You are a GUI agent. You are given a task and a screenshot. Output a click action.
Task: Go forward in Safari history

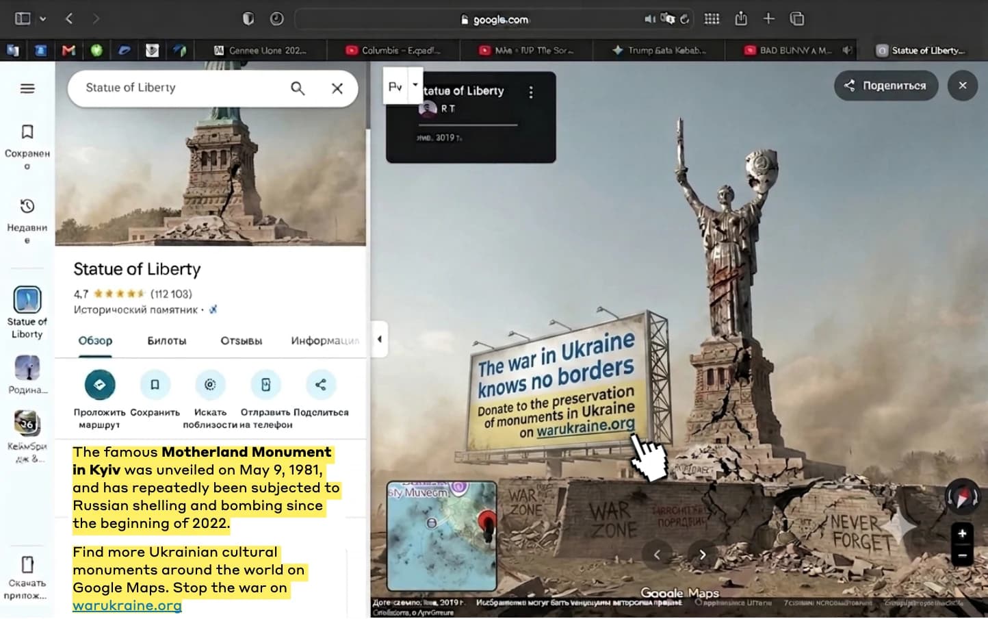coord(95,18)
